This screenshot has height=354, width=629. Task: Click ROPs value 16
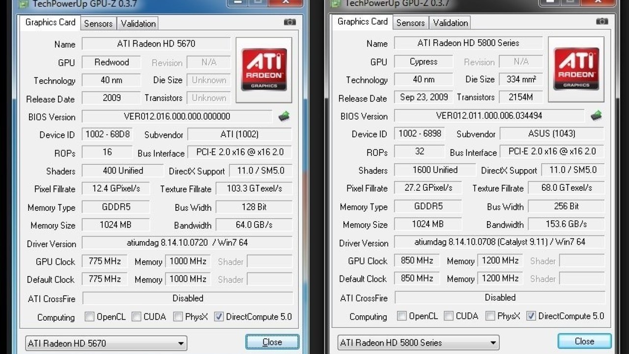point(107,152)
